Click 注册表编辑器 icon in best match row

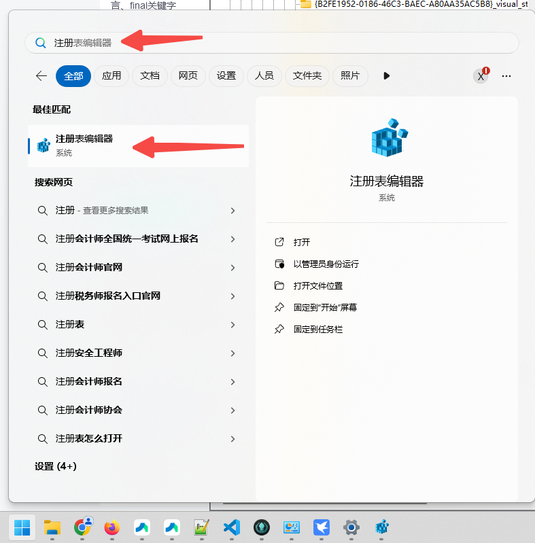(x=44, y=145)
